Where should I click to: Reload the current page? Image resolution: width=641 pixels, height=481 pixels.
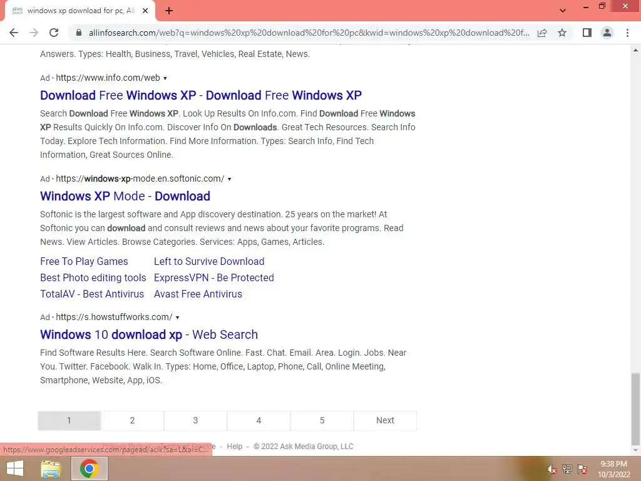54,33
